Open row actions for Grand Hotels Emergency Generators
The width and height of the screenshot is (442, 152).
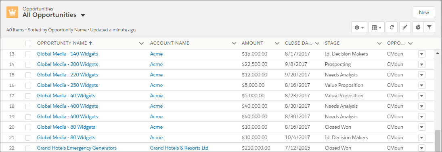click(x=421, y=148)
